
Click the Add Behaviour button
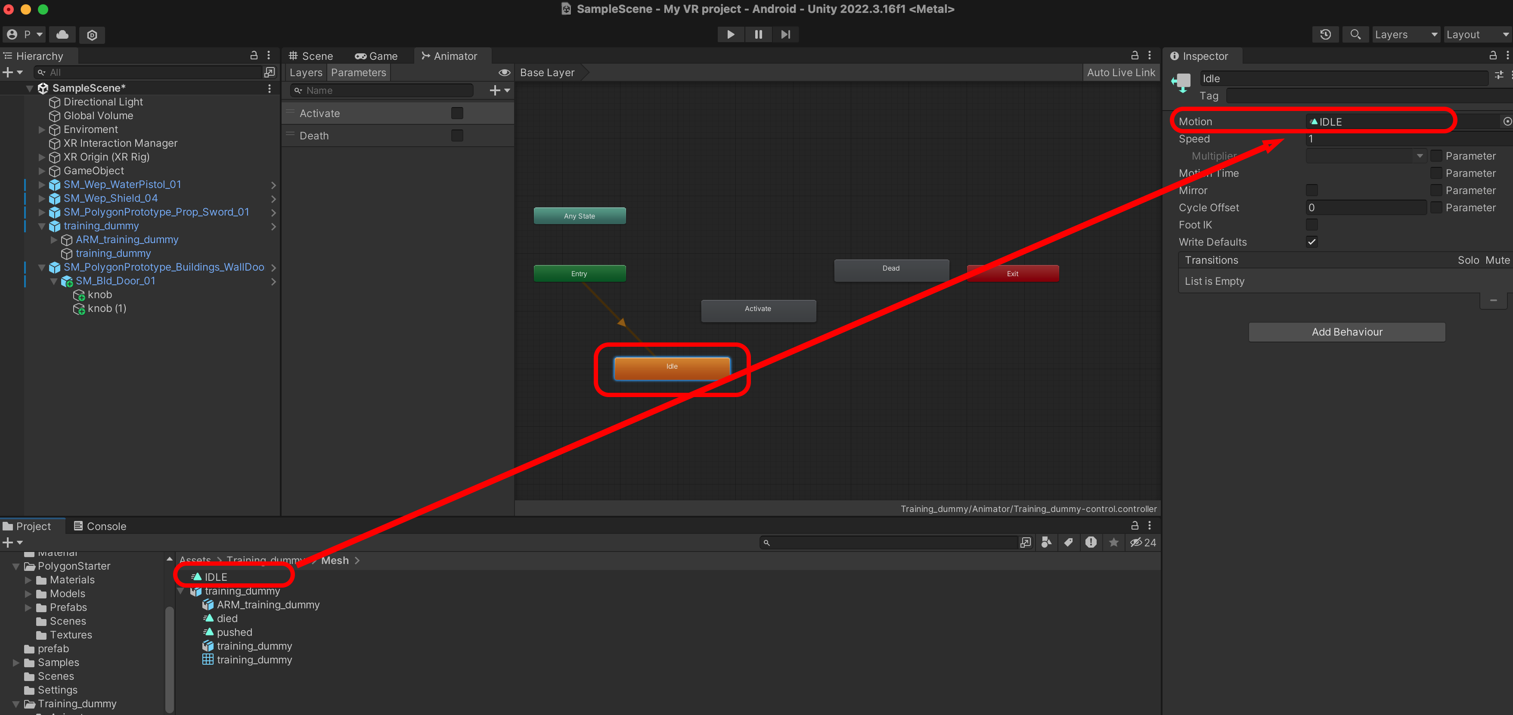pos(1346,332)
